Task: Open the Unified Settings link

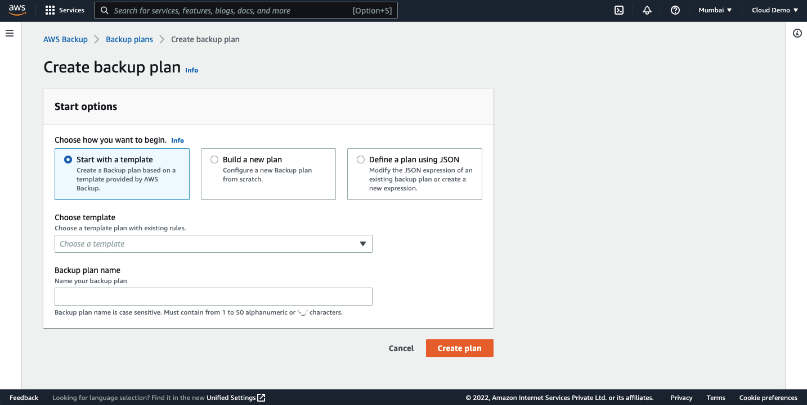Action: (x=231, y=398)
